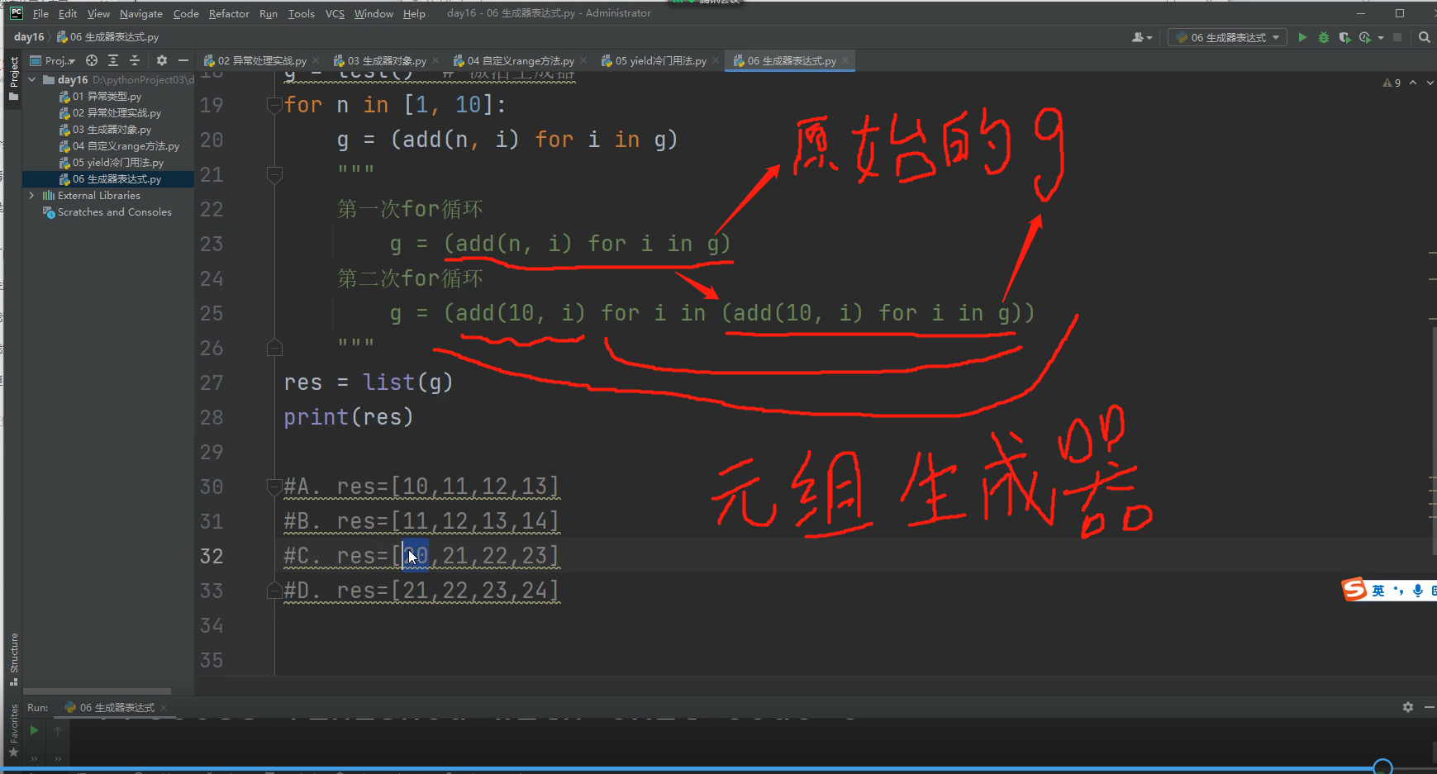Click Project panel horizontal scrollbar

click(97, 691)
